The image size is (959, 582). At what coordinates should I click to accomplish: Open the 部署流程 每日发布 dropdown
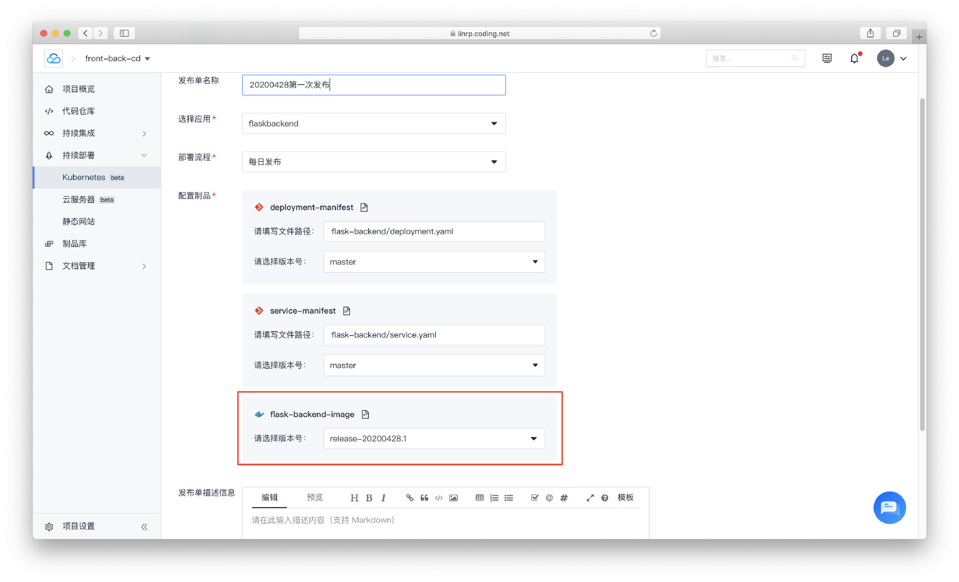tap(374, 162)
